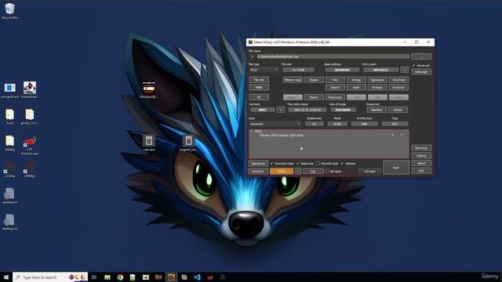Click the Search button

(335, 87)
